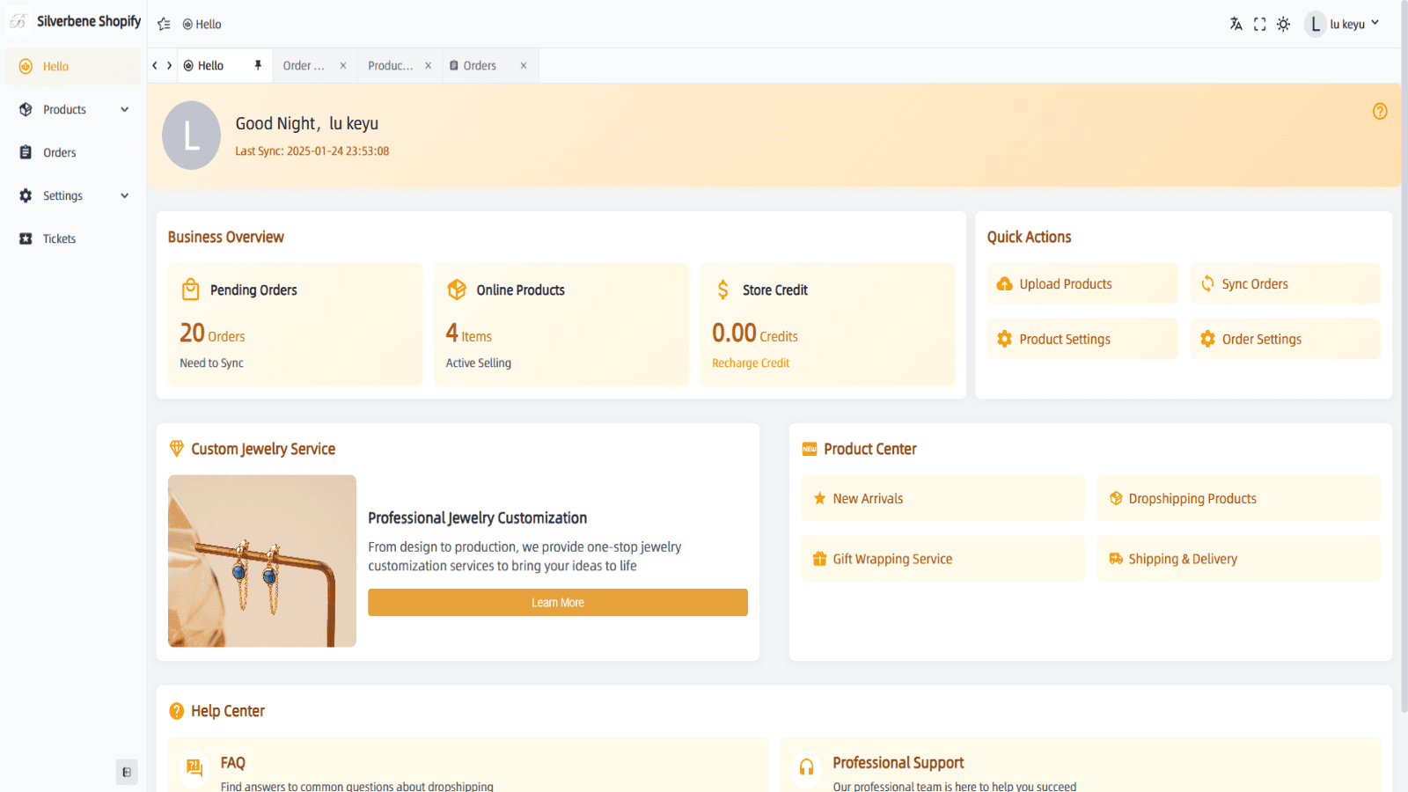The width and height of the screenshot is (1408, 792).
Task: Open Product Settings quick action
Action: (x=1082, y=339)
